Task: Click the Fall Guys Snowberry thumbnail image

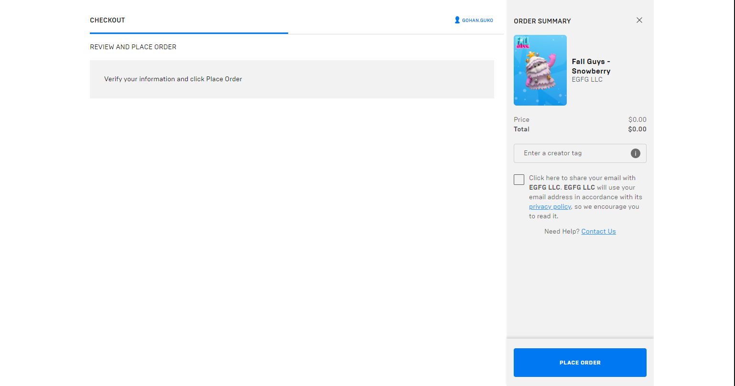Action: click(x=540, y=76)
